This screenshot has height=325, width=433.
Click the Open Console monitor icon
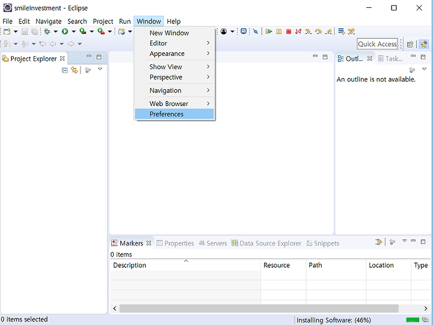pos(244,31)
